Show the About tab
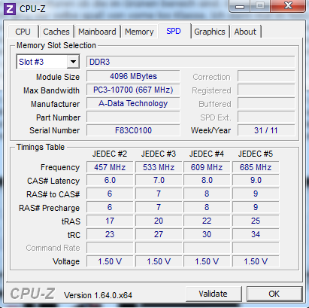This screenshot has height=308, width=309. point(245,32)
